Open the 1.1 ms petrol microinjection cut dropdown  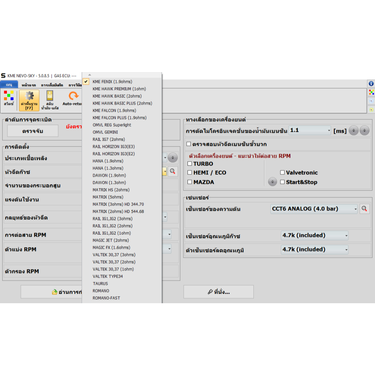pos(310,130)
